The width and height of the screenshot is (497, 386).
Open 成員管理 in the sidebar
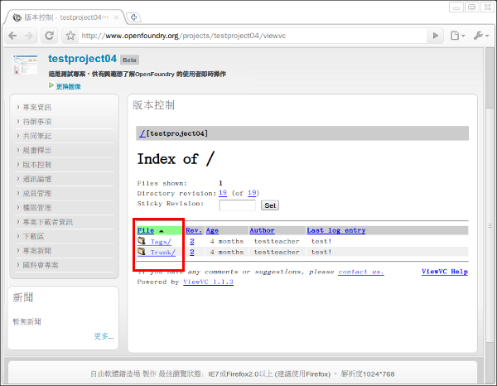36,193
